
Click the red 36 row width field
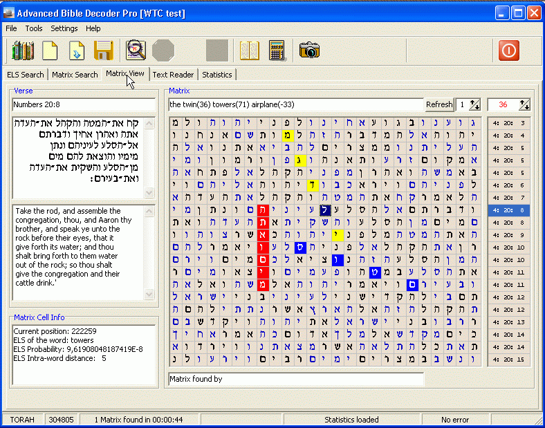(503, 104)
